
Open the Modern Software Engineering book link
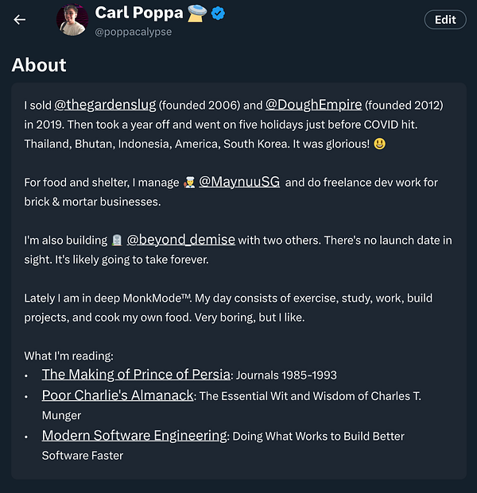click(x=134, y=436)
